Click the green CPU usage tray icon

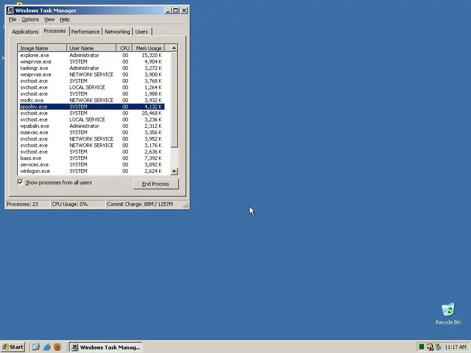[x=421, y=347]
